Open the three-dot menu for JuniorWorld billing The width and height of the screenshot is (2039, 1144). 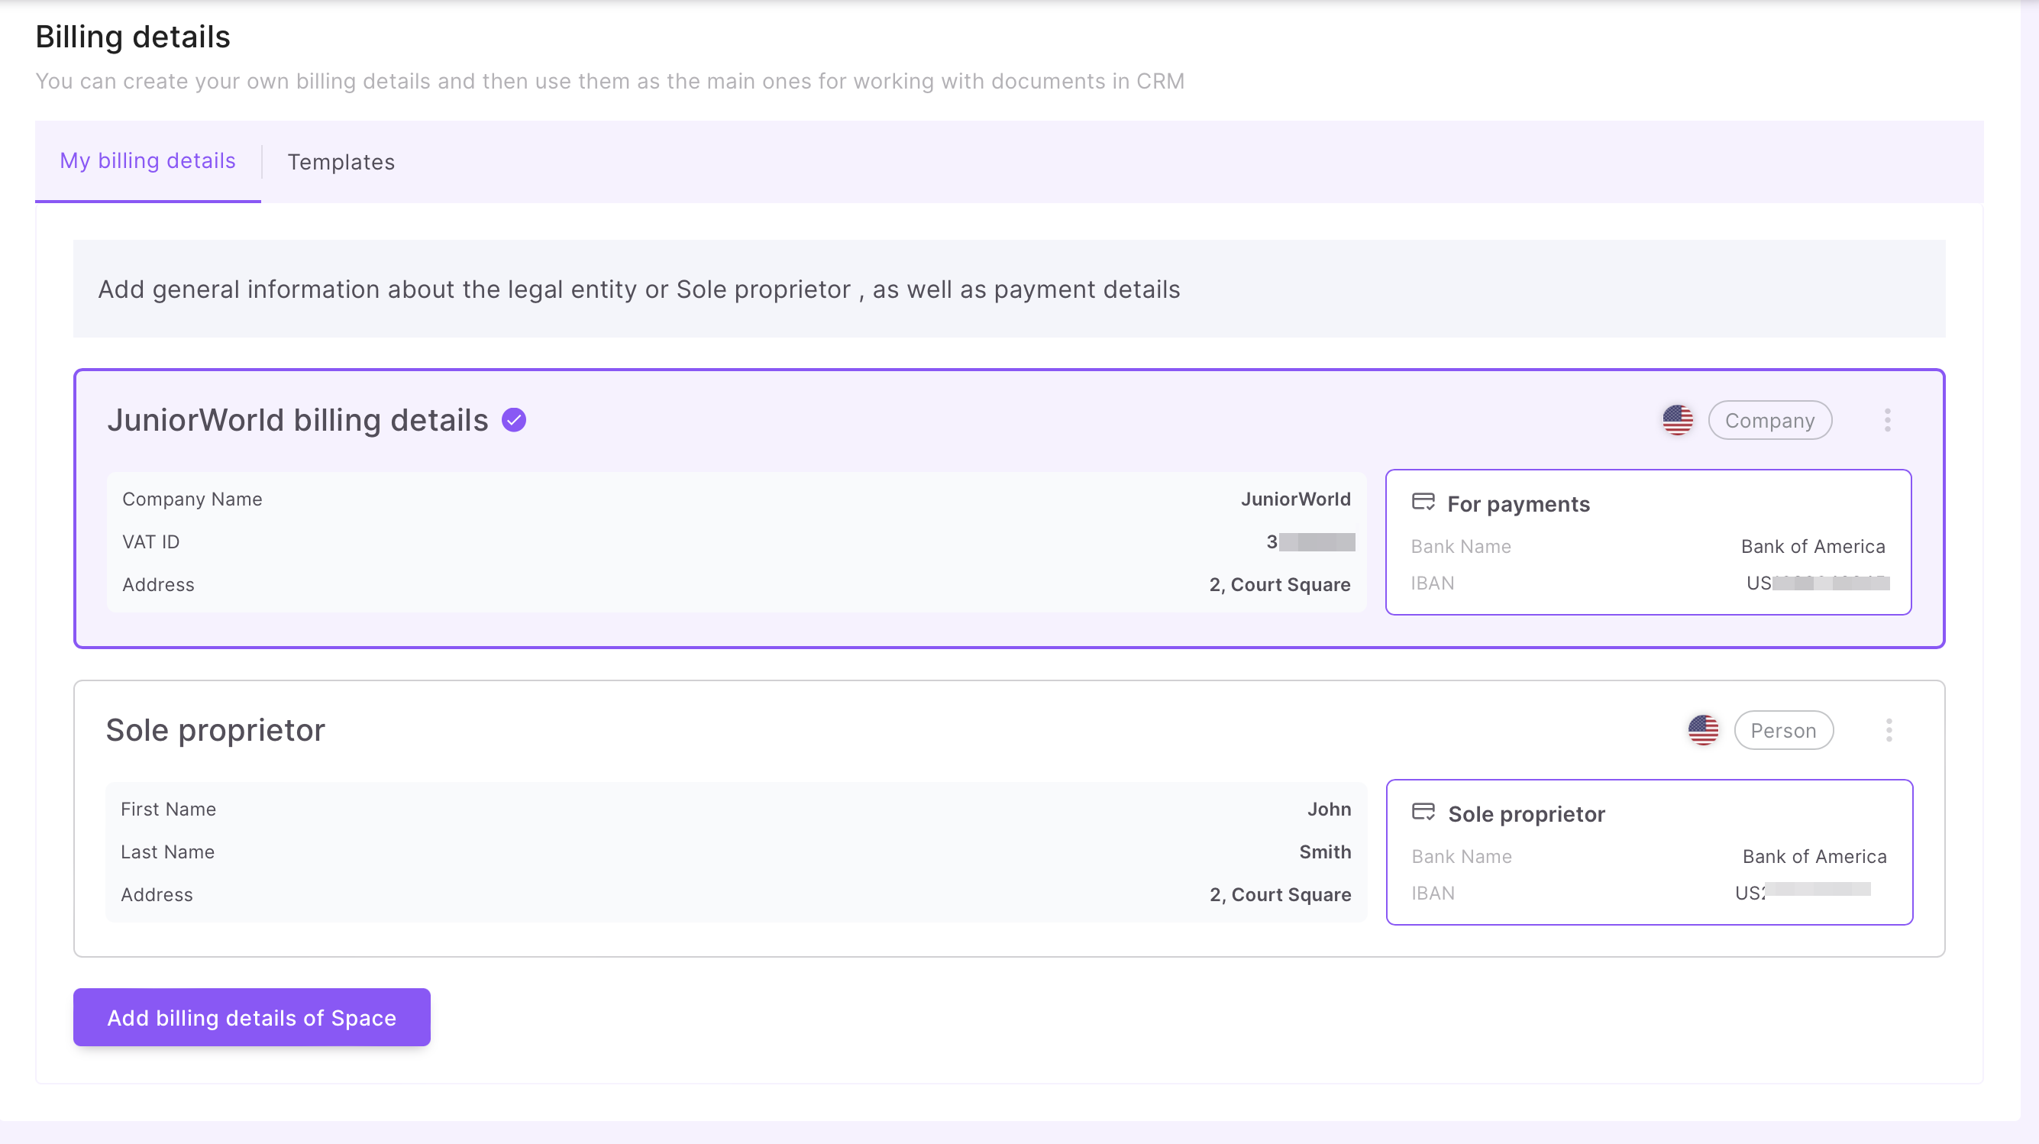[x=1888, y=419]
